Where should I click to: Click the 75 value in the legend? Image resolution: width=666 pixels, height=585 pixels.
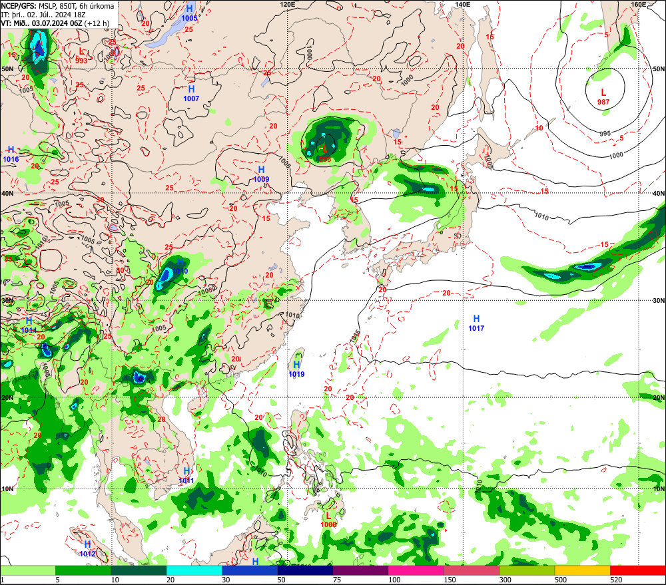point(337,580)
